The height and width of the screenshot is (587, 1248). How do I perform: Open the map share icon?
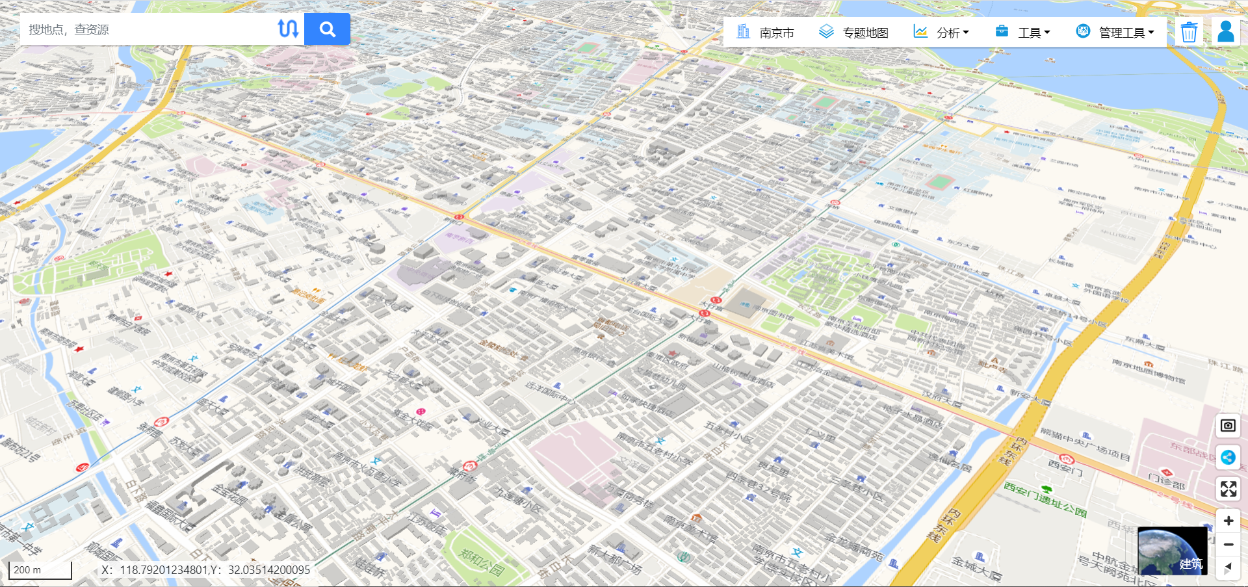tap(1228, 458)
